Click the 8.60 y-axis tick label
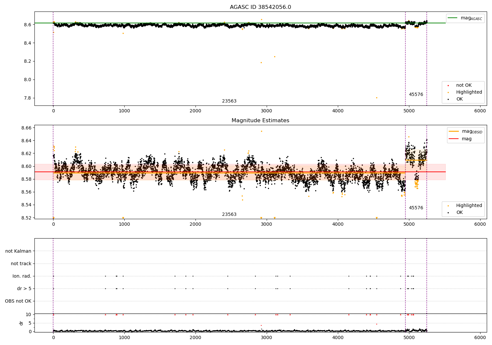Screen dimensions: 492x345 pyautogui.click(x=26, y=166)
